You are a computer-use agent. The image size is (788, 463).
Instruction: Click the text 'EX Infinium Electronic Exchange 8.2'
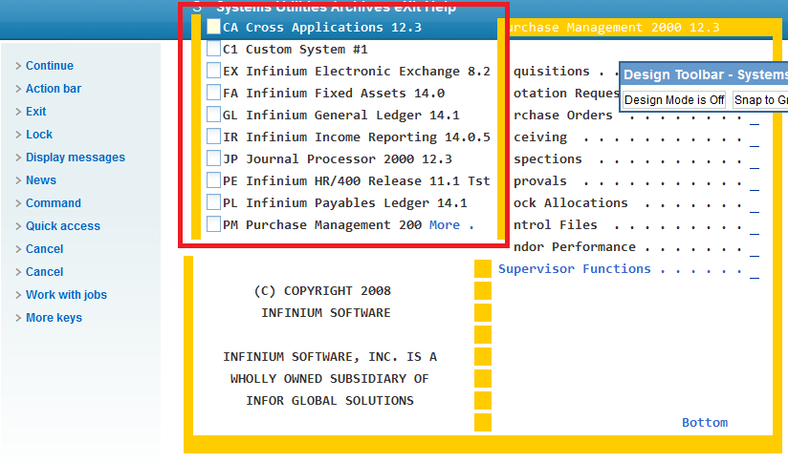[357, 72]
